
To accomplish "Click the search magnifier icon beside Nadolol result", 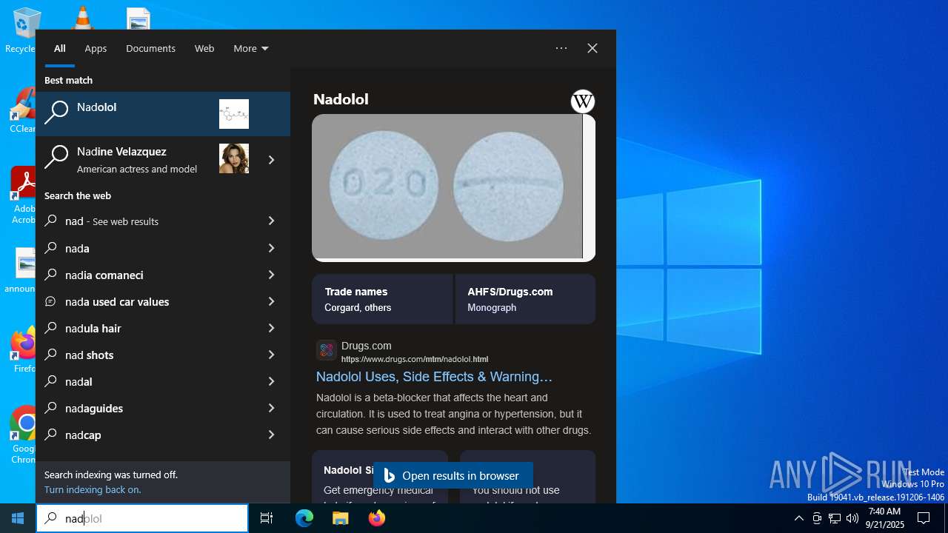I will tap(56, 113).
